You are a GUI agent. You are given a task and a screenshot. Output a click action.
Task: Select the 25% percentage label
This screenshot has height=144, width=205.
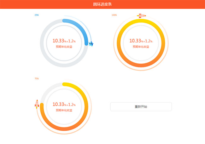tap(37, 15)
